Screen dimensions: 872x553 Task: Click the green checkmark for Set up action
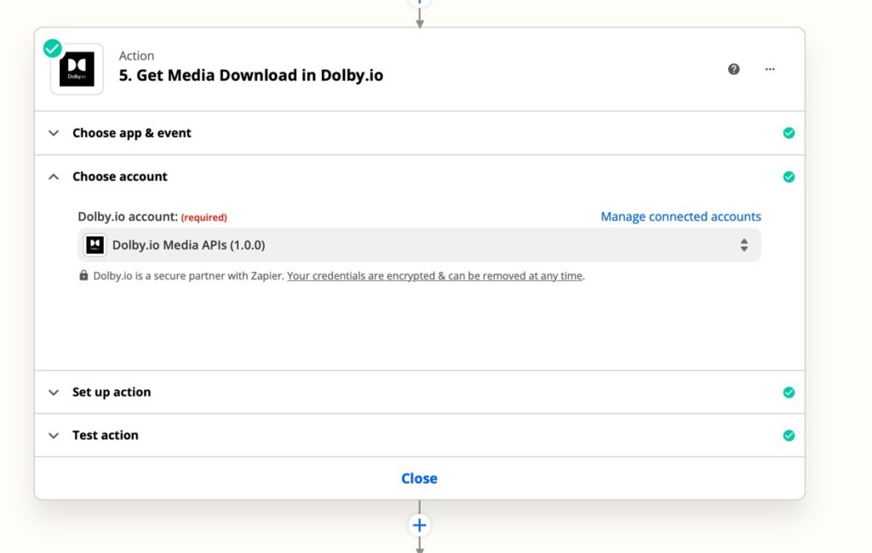[x=789, y=392]
